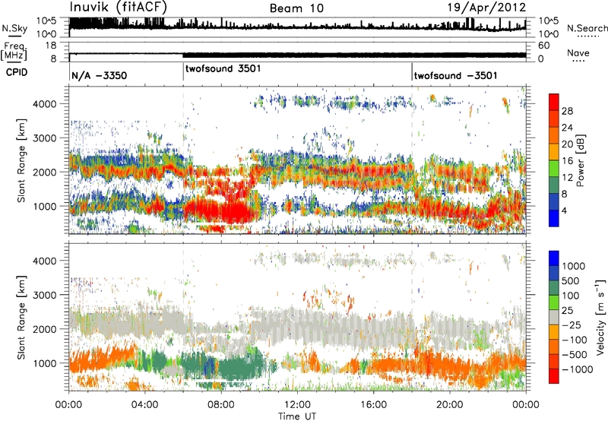The width and height of the screenshot is (608, 421).
Task: Click the "12:00" time tick label
Action: click(x=297, y=405)
